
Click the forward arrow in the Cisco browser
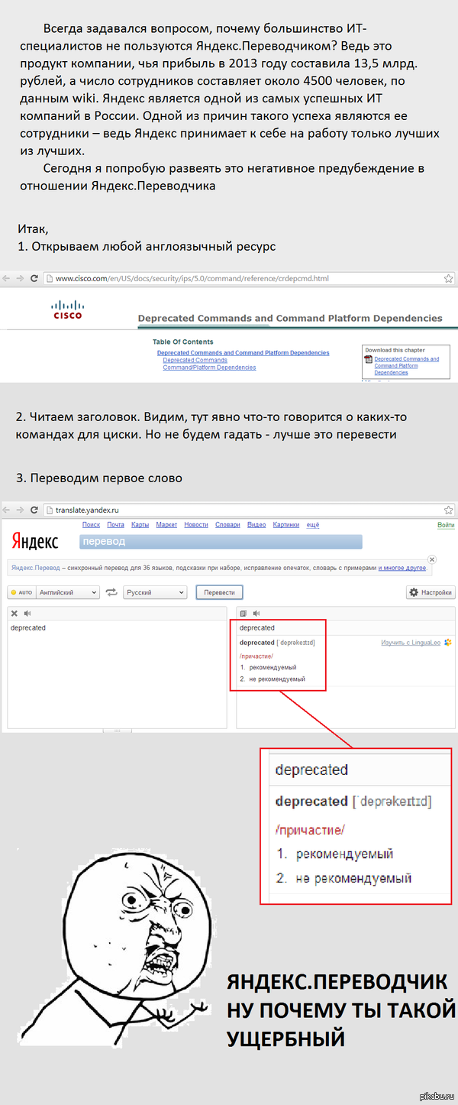[20, 279]
